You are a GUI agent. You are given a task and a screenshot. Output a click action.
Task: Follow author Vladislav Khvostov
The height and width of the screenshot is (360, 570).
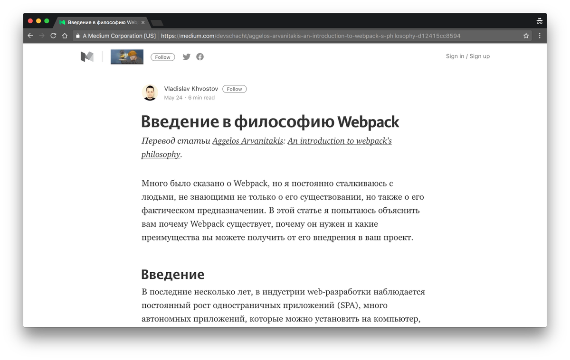(234, 89)
